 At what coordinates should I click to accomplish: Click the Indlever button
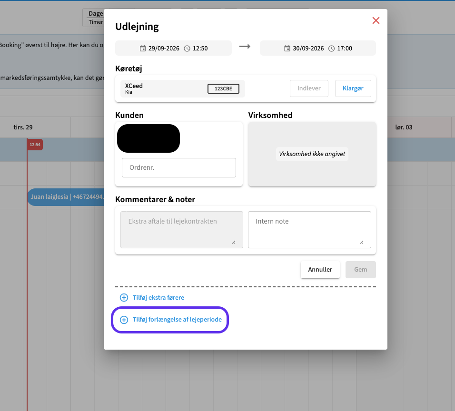coord(309,88)
